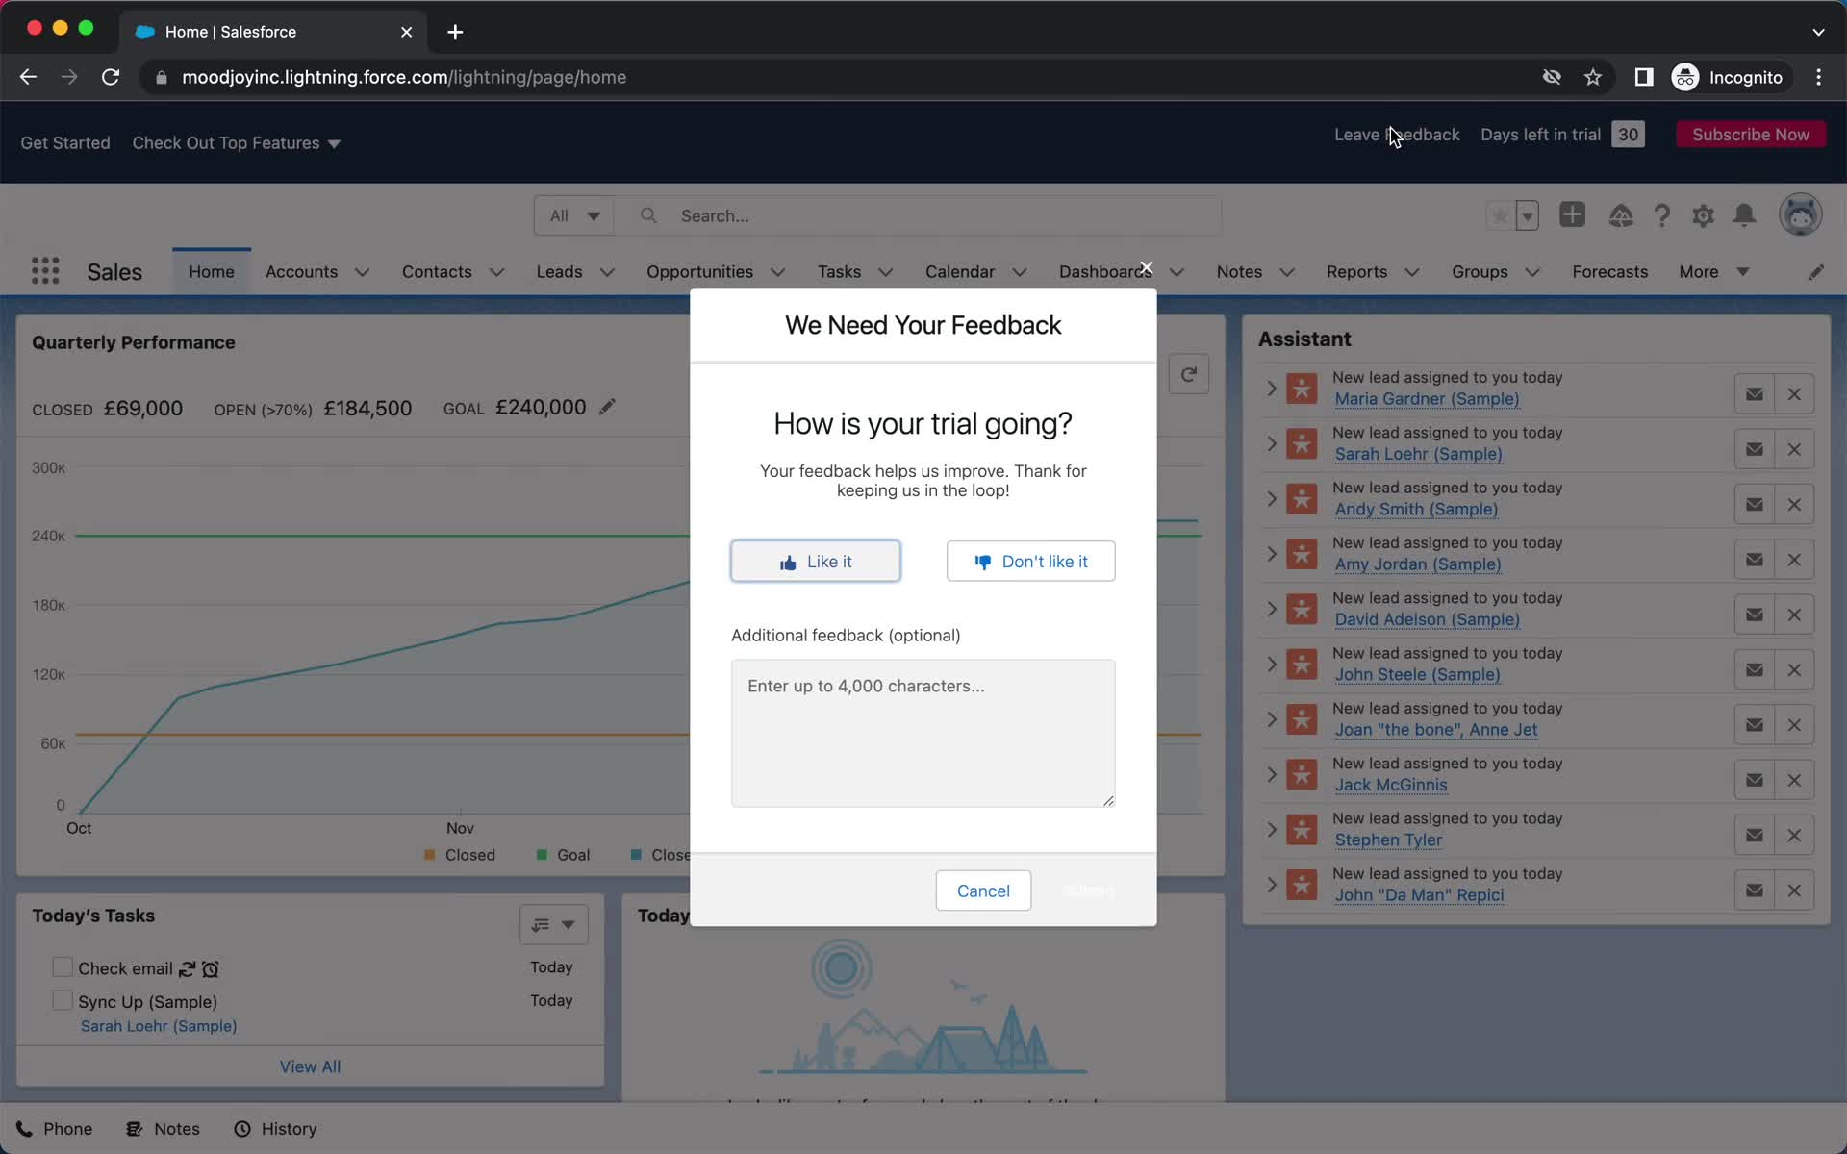Switch to the Reports tab
This screenshot has height=1154, width=1847.
point(1356,272)
